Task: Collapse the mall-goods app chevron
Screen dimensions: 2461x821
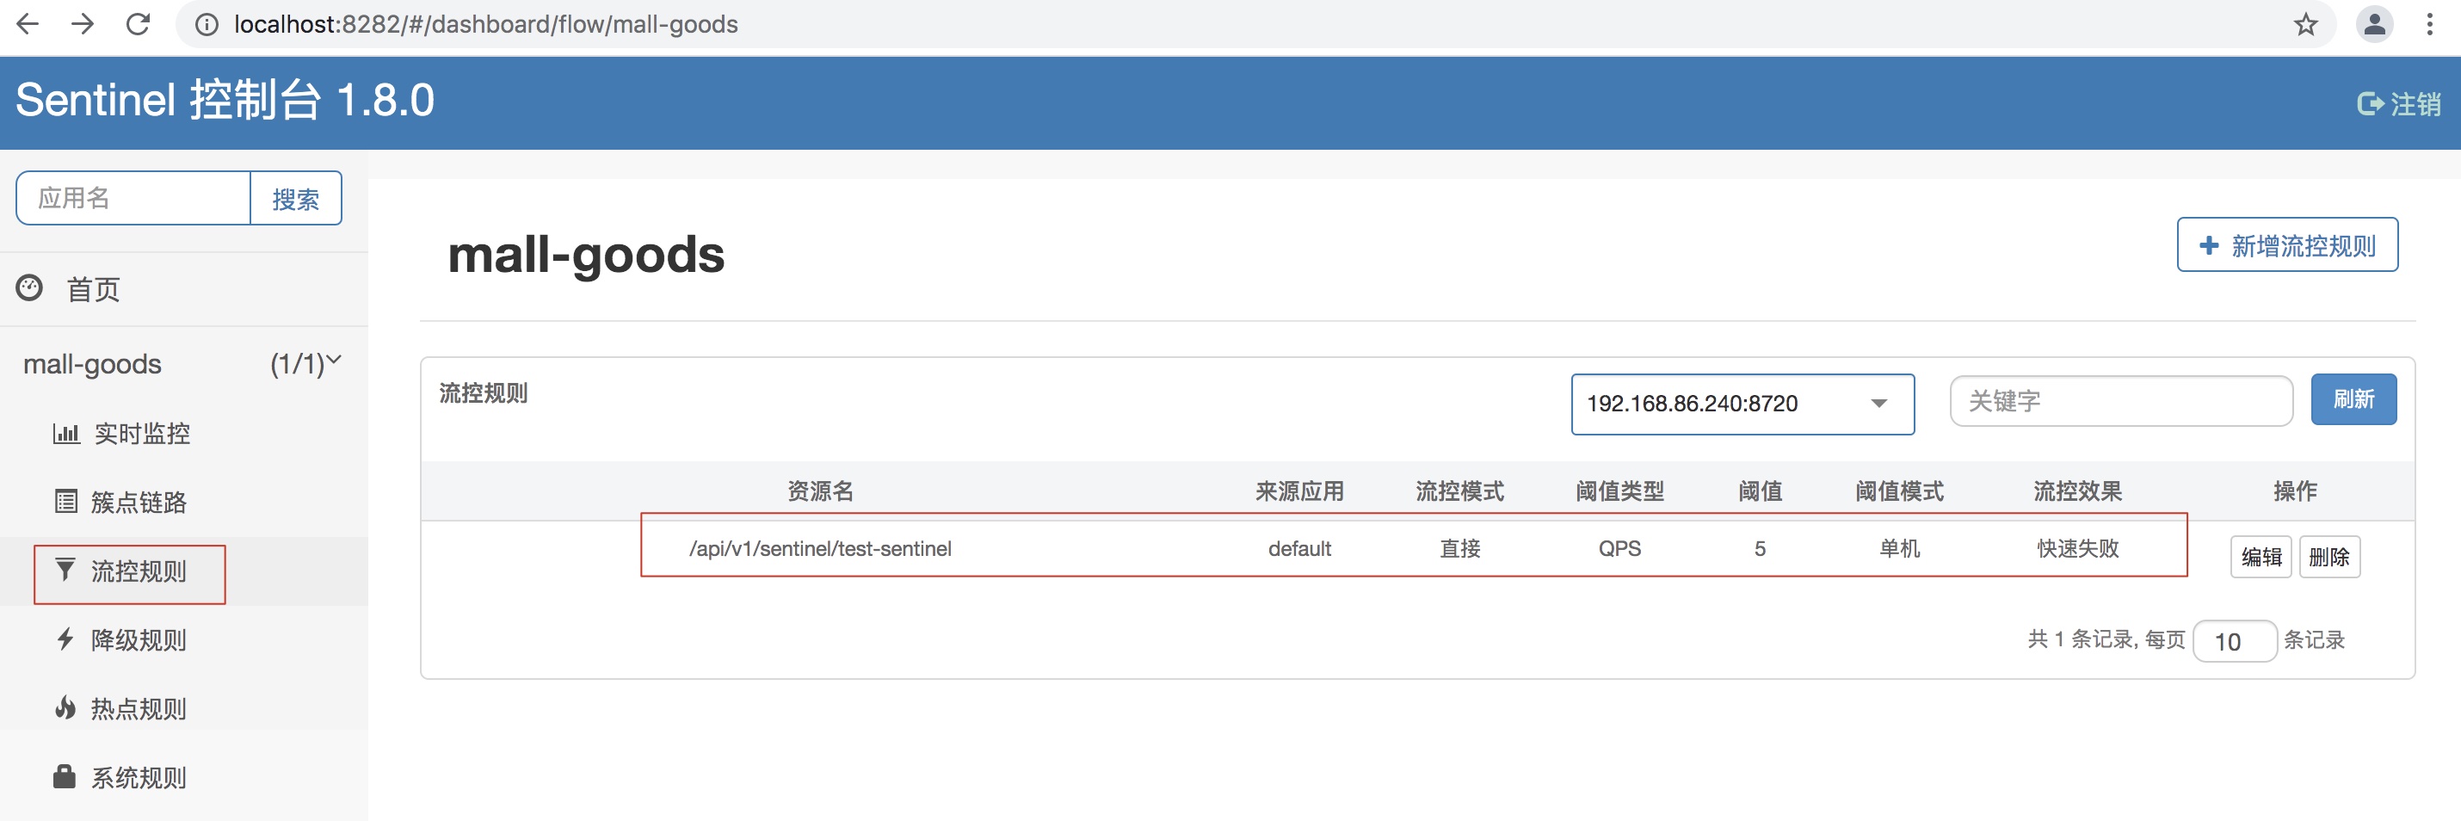Action: coord(333,361)
